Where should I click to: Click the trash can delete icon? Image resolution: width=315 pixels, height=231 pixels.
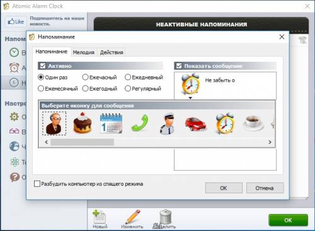click(166, 217)
